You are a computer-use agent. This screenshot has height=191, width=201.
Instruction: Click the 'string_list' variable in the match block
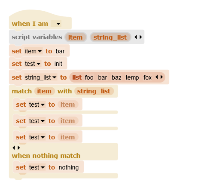pyautogui.click(x=94, y=91)
